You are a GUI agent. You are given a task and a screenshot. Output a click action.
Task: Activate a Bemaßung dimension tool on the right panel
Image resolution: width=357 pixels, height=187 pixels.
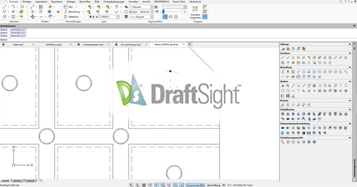click(283, 71)
